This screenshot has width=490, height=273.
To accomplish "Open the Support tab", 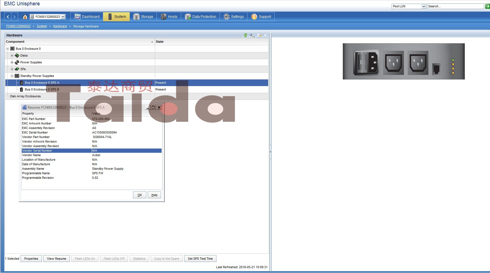I will [261, 17].
